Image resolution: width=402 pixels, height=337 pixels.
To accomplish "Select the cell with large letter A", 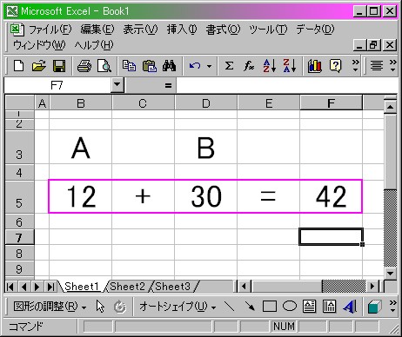I will 81,148.
